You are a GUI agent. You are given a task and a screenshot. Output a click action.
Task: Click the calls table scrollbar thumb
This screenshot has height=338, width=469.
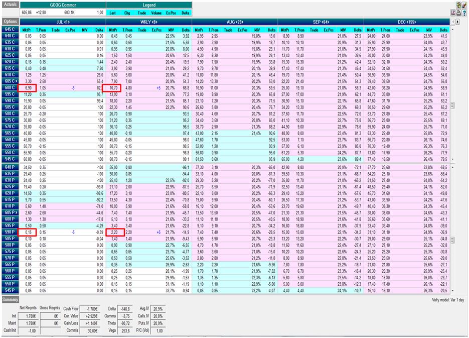pyautogui.click(x=452, y=105)
